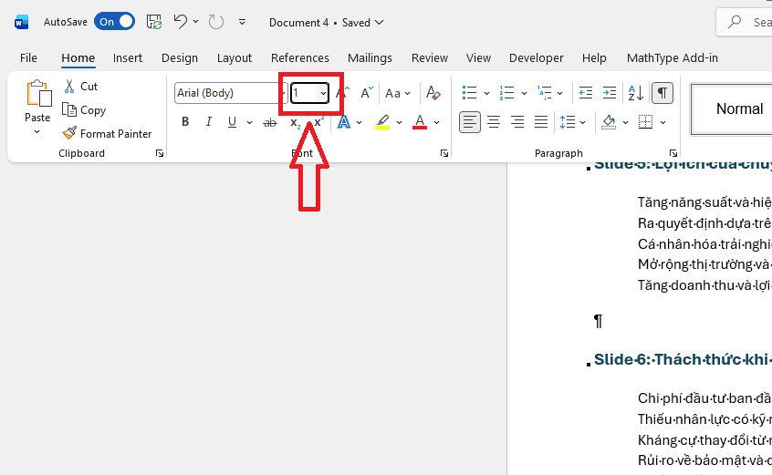Open underline style dropdown arrow
Image resolution: width=772 pixels, height=475 pixels.
coord(249,122)
